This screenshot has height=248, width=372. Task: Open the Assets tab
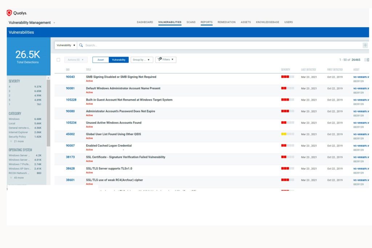coord(246,22)
